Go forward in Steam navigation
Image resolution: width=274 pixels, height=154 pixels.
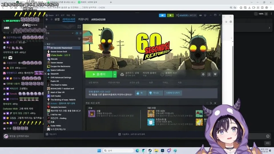pyautogui.click(x=51, y=19)
